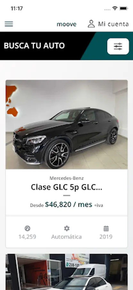Open Mi cuenta account page
The height and width of the screenshot is (290, 133).
113,24
